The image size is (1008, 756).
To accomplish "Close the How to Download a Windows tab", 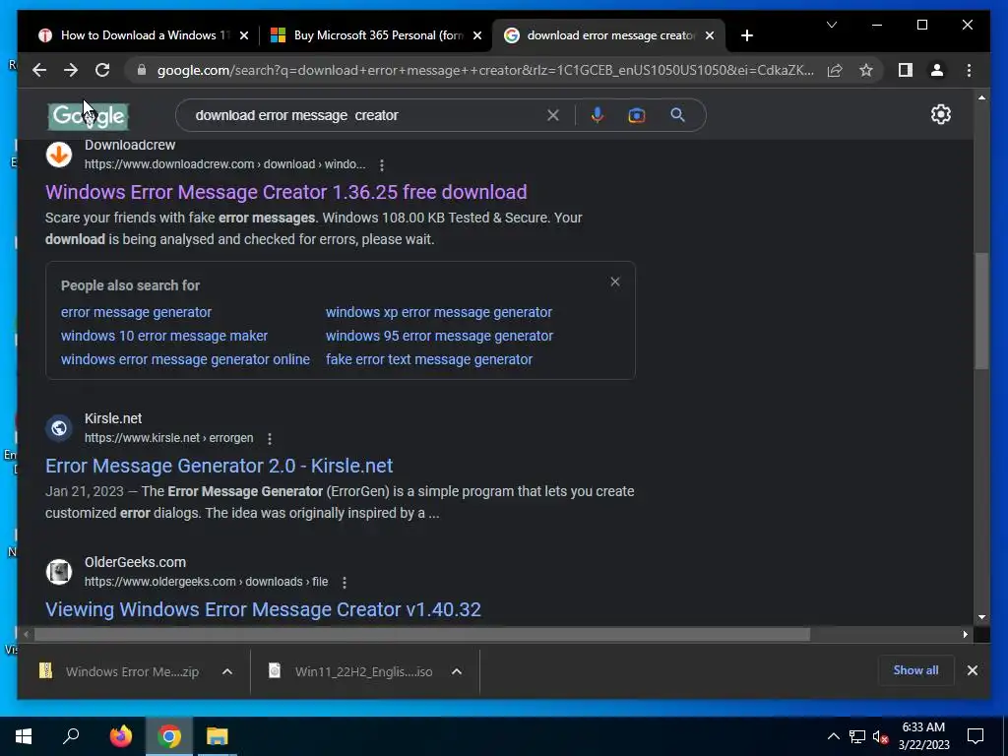I will (x=244, y=35).
